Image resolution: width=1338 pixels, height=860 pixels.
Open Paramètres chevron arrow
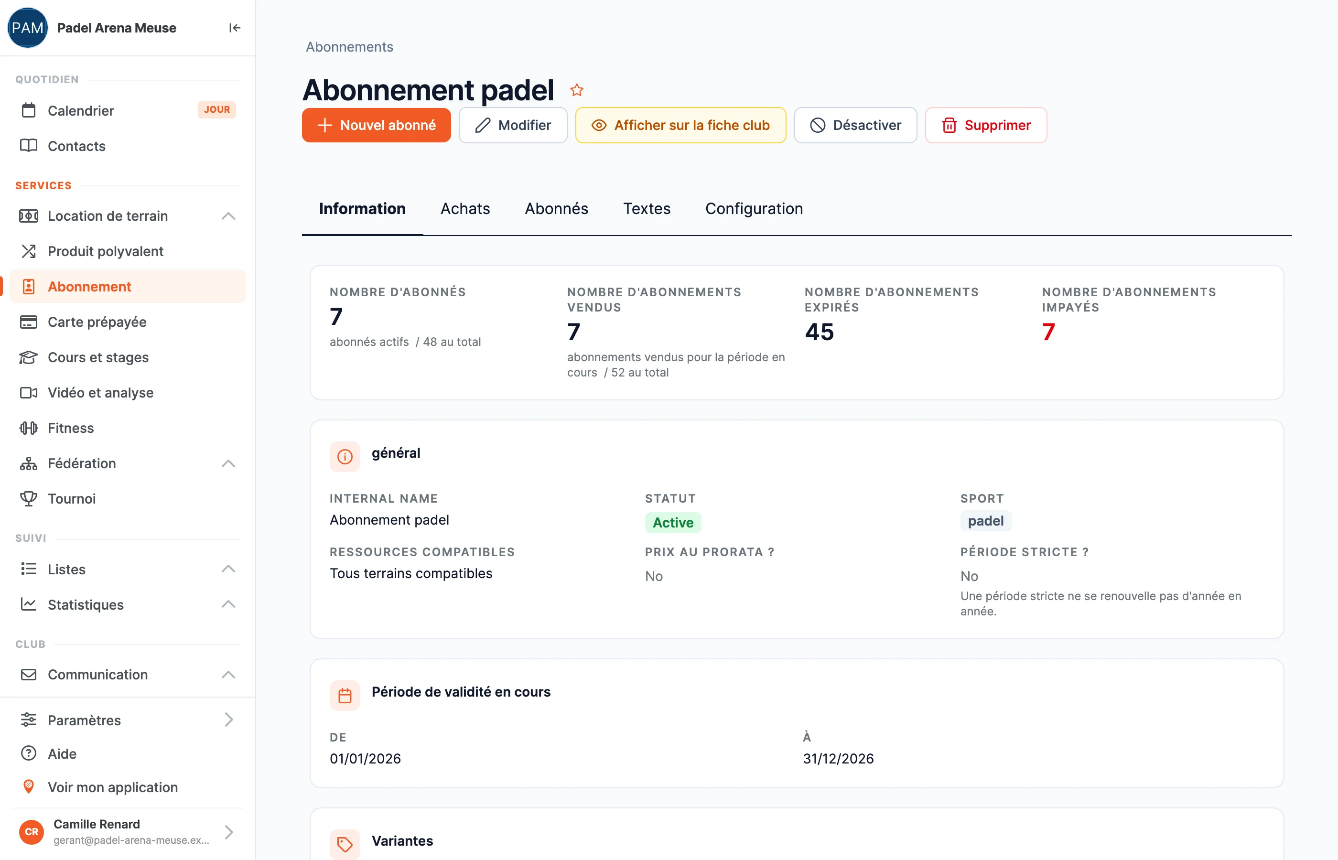point(228,720)
